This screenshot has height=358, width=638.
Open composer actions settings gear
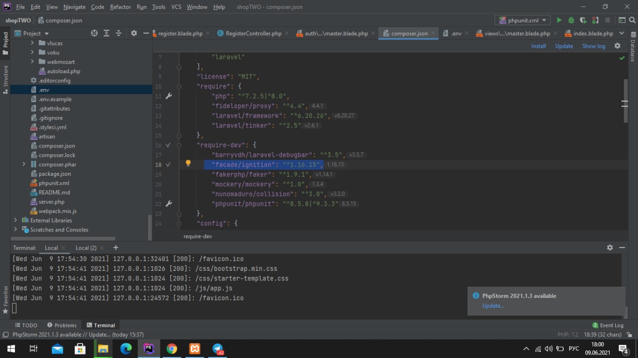pos(618,46)
